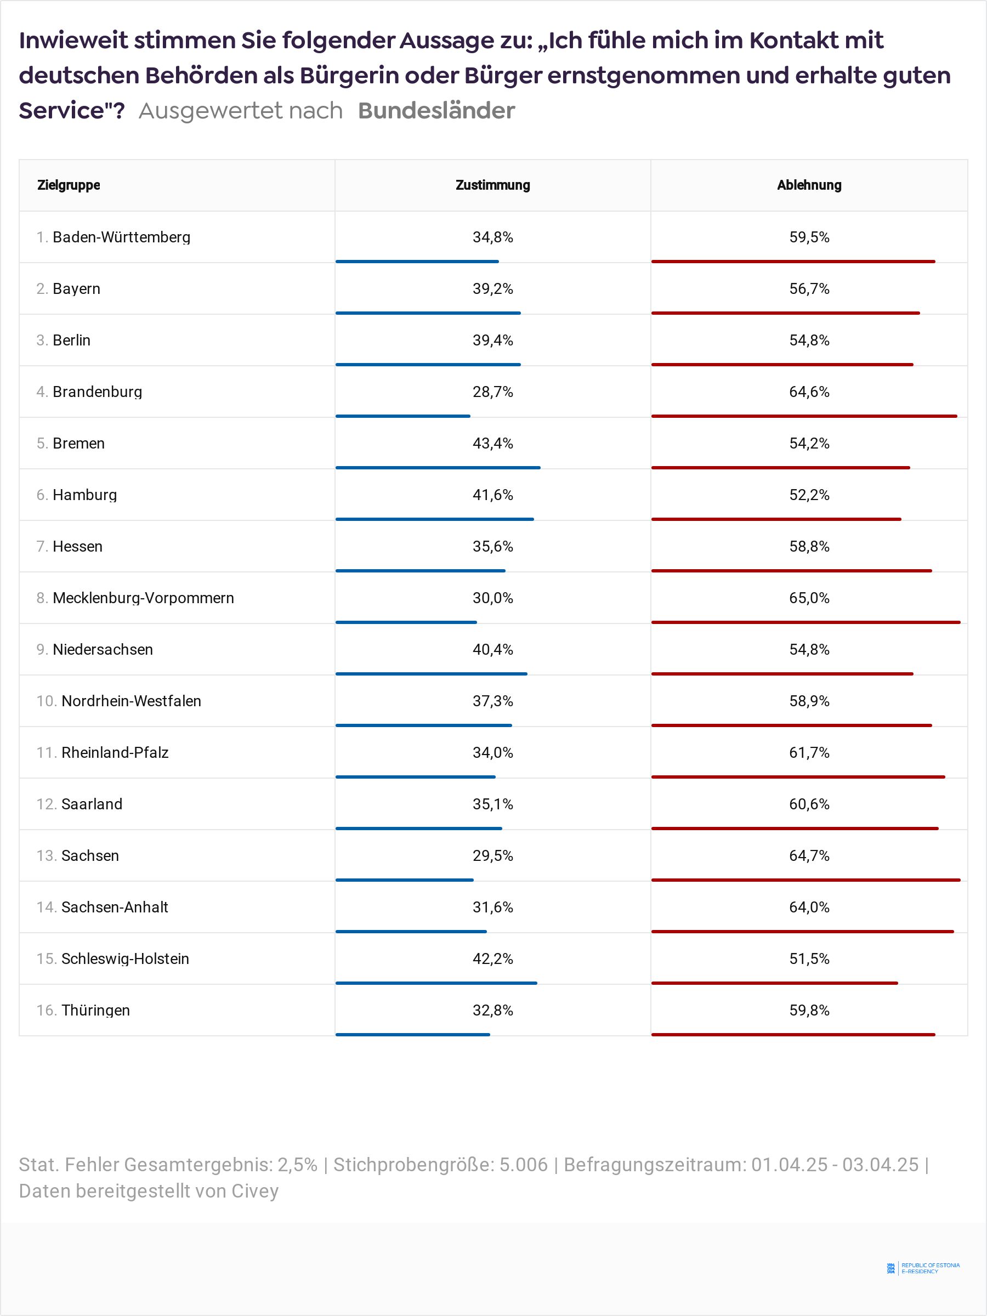This screenshot has width=987, height=1316.
Task: Sort by the Zustimmung column header
Action: pyautogui.click(x=492, y=185)
